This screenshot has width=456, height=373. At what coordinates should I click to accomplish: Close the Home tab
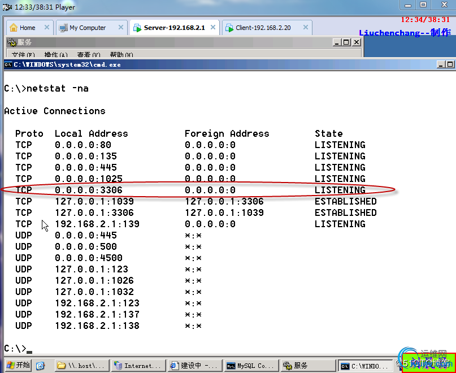tap(46, 27)
